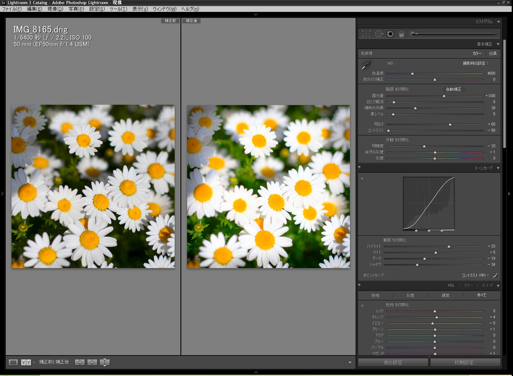Activate the Spot Removal tool
The width and height of the screenshot is (513, 376).
(x=379, y=34)
